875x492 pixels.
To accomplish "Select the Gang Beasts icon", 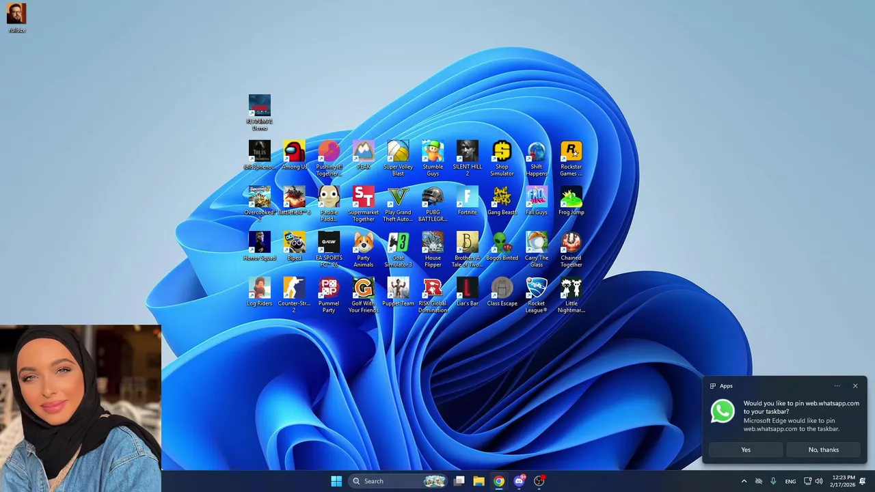I will (x=502, y=202).
